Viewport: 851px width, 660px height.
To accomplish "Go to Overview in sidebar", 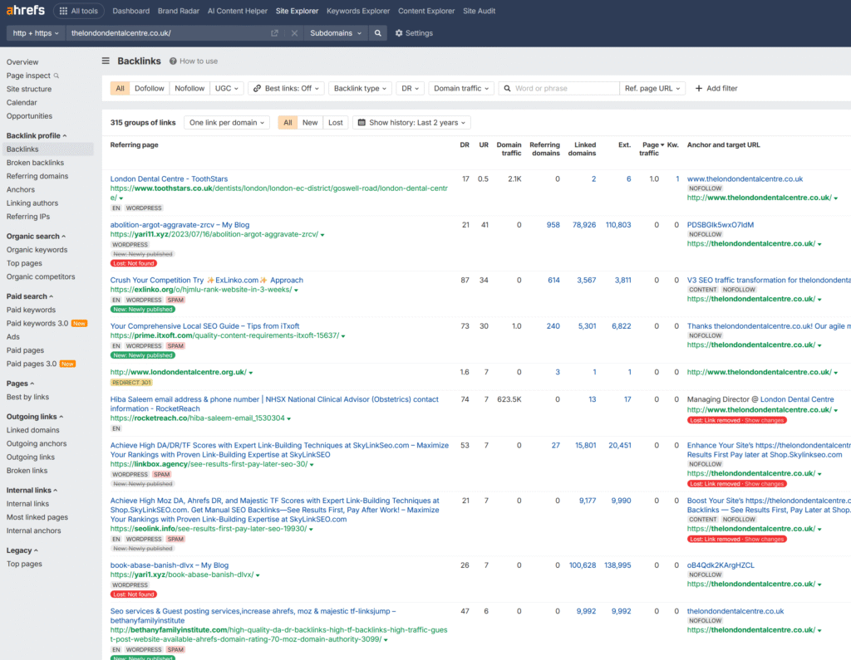I will pos(22,62).
